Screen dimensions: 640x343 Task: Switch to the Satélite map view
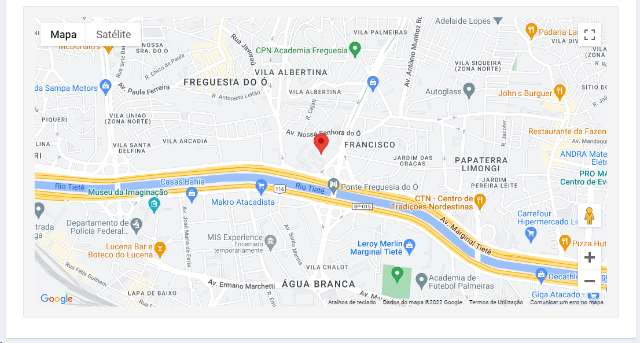coord(113,35)
